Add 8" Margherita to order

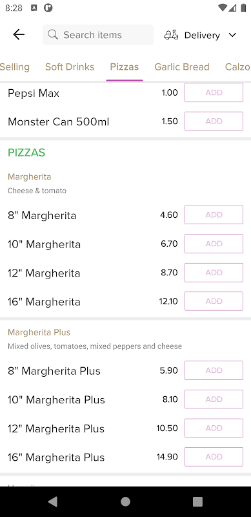click(214, 215)
